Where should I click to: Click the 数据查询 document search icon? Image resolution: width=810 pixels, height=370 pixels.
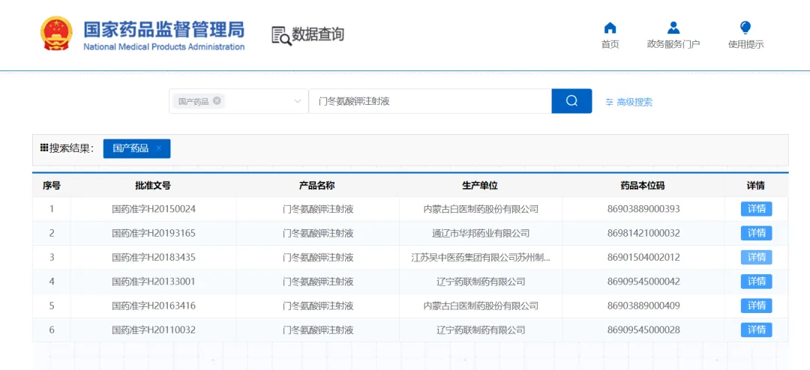pyautogui.click(x=281, y=35)
